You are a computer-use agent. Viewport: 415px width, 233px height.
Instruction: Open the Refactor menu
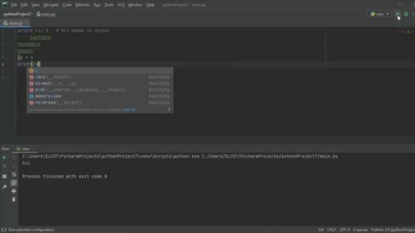(82, 5)
